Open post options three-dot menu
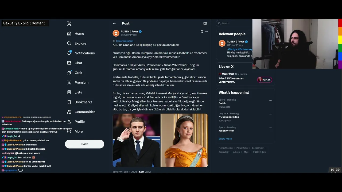The width and height of the screenshot is (342, 192). pyautogui.click(x=206, y=31)
